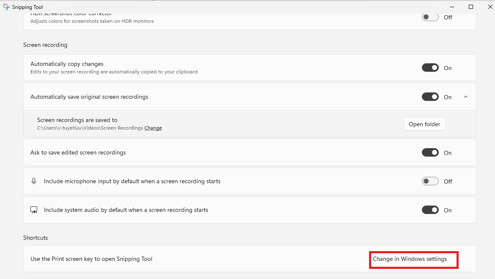Click the Screen recording section heading

[45, 45]
